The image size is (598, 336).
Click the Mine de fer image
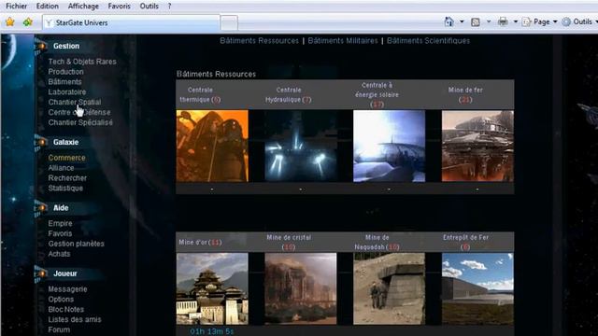(x=477, y=146)
